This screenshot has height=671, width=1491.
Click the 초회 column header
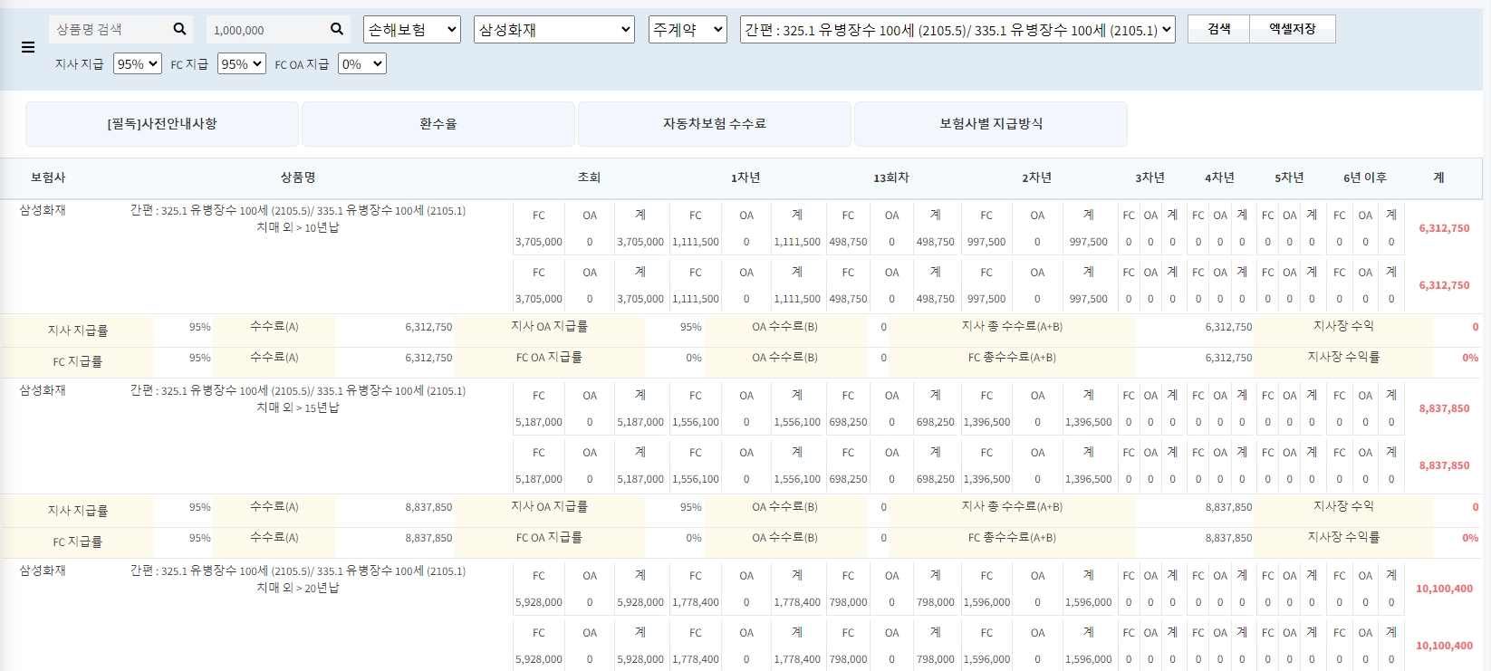(x=589, y=177)
